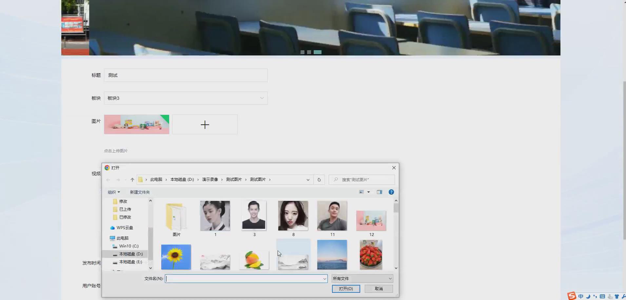Click 此电脑 in the address path
This screenshot has height=300, width=626.
[x=156, y=180]
